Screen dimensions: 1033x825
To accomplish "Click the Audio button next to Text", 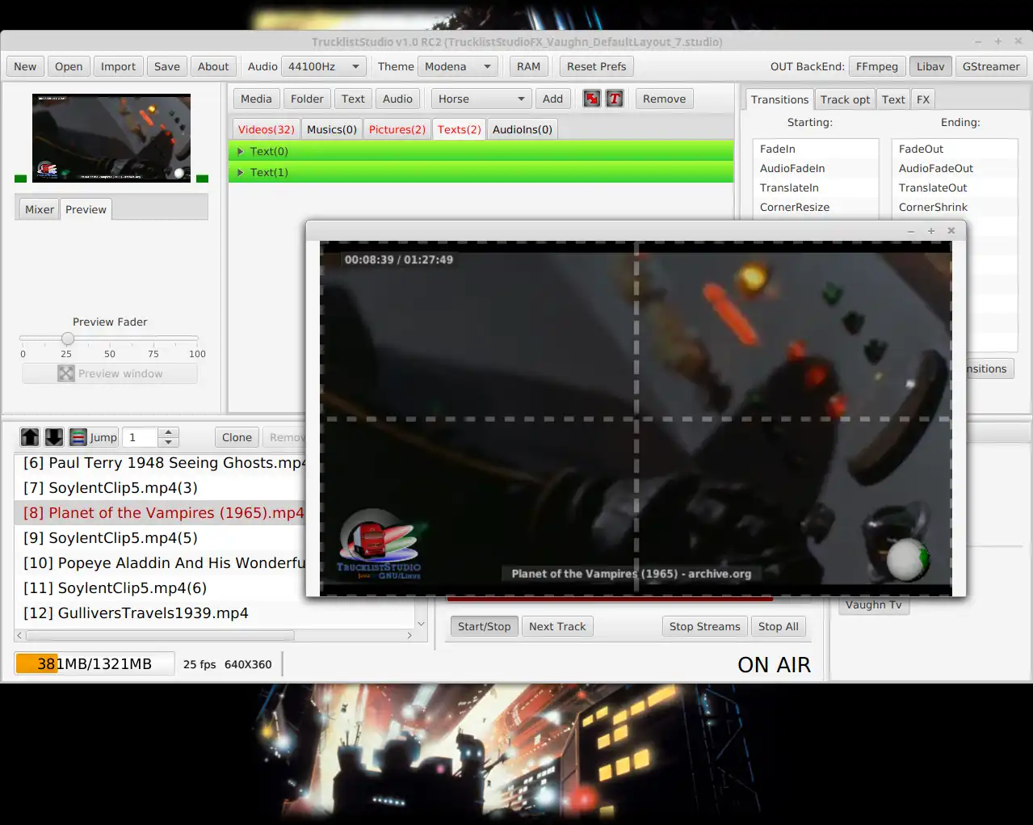I will (397, 99).
